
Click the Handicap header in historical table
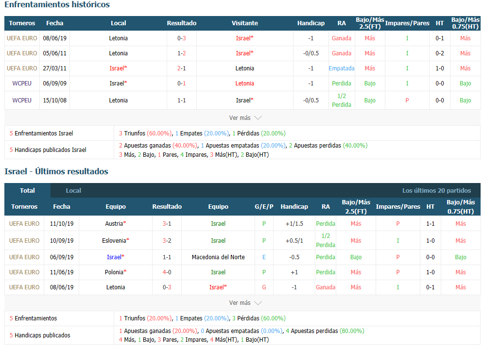point(311,23)
